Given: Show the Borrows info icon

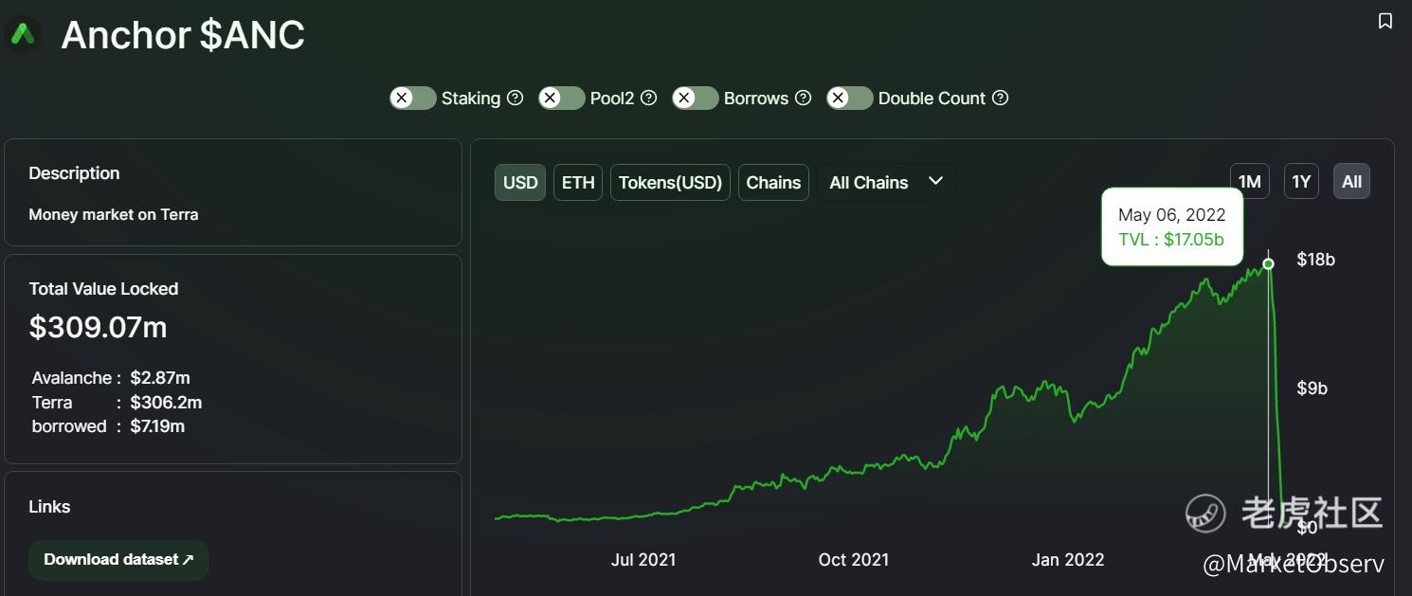Looking at the screenshot, I should pyautogui.click(x=804, y=98).
